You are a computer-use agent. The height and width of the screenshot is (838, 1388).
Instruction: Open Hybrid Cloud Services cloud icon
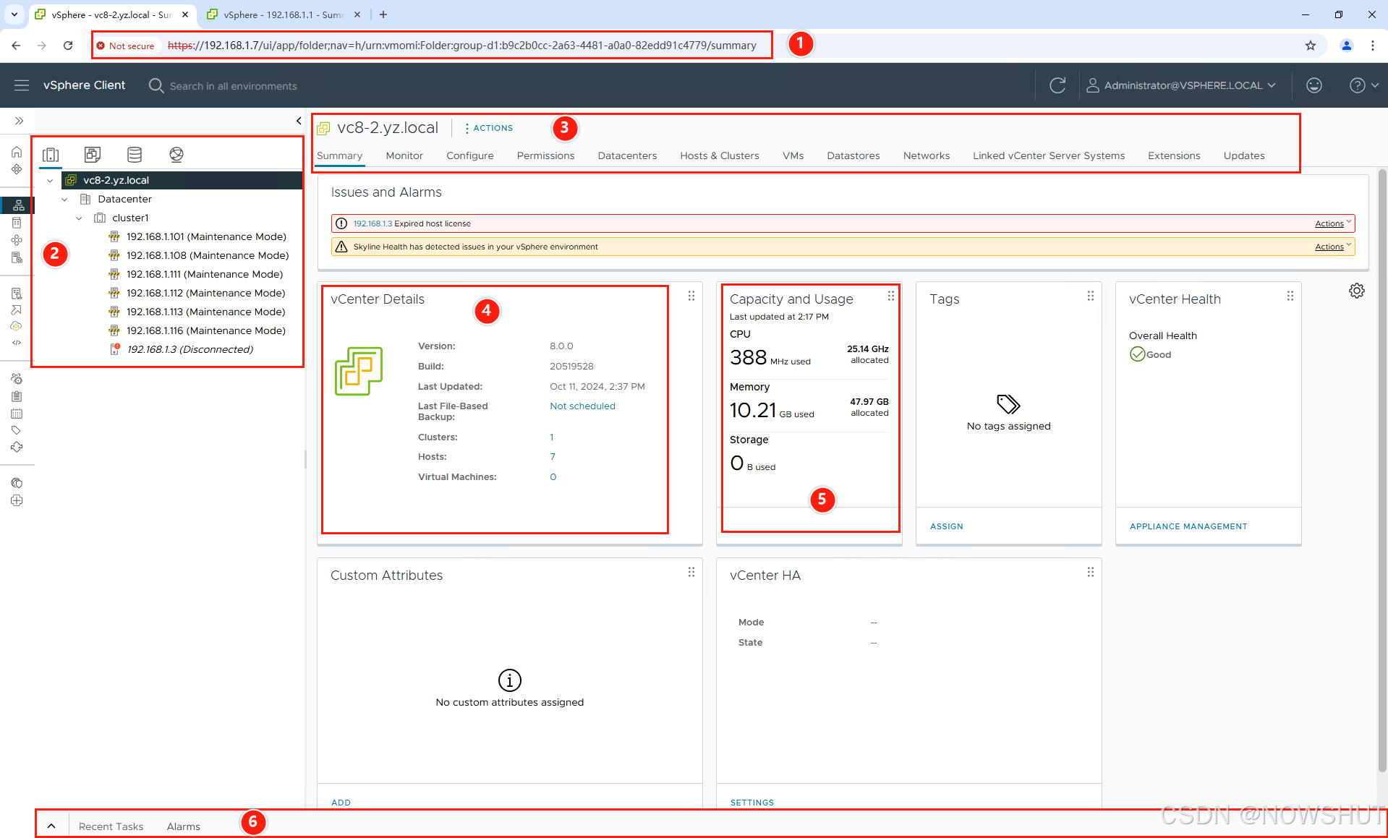pyautogui.click(x=17, y=326)
